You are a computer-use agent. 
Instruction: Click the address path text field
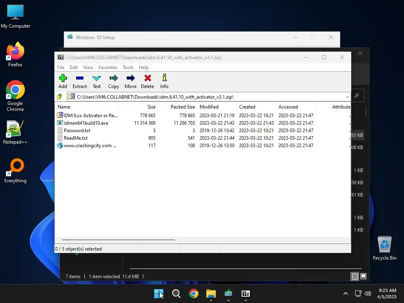[x=206, y=97]
